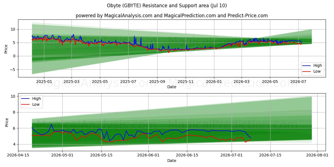Click the '2026-05-01' x-axis label of the bottom chart
Screen dimensions: 334x167
(x=62, y=156)
